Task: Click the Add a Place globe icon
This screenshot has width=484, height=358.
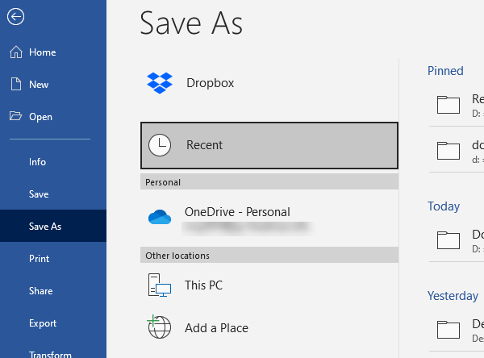Action: (x=159, y=327)
